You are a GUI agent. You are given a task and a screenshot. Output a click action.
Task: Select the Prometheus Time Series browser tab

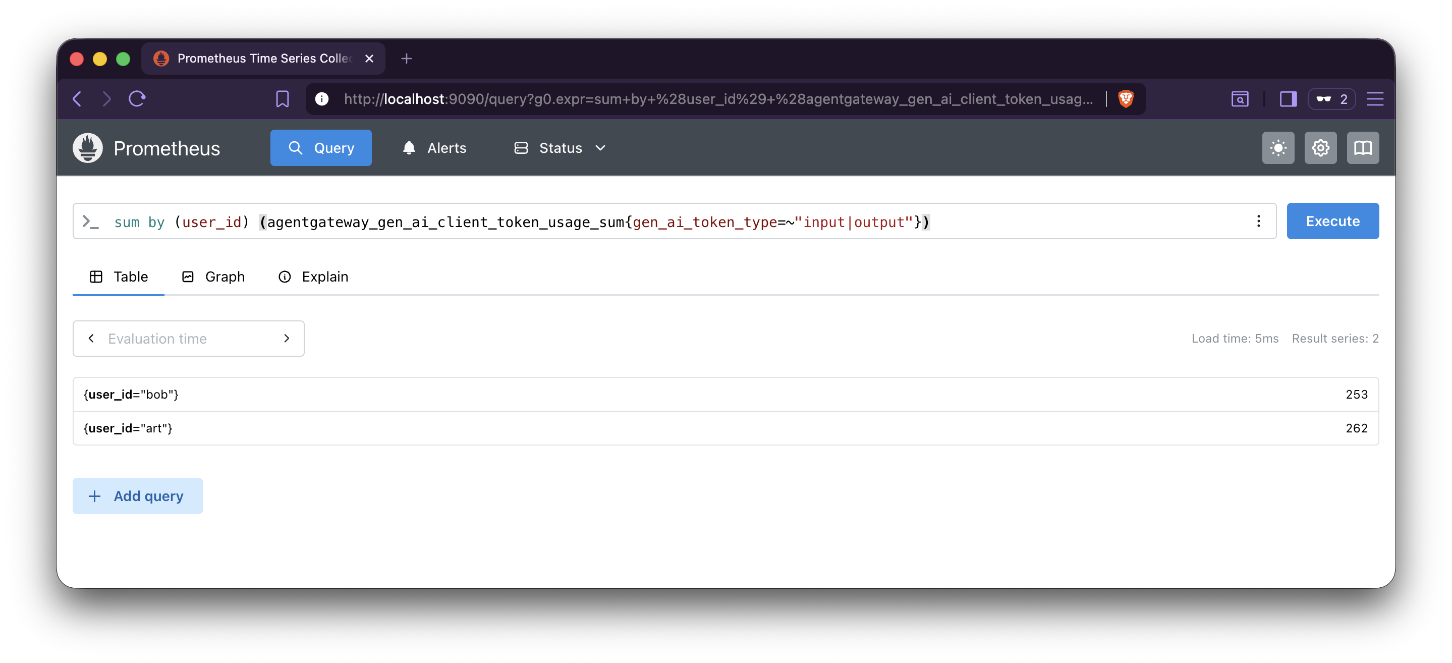point(263,59)
